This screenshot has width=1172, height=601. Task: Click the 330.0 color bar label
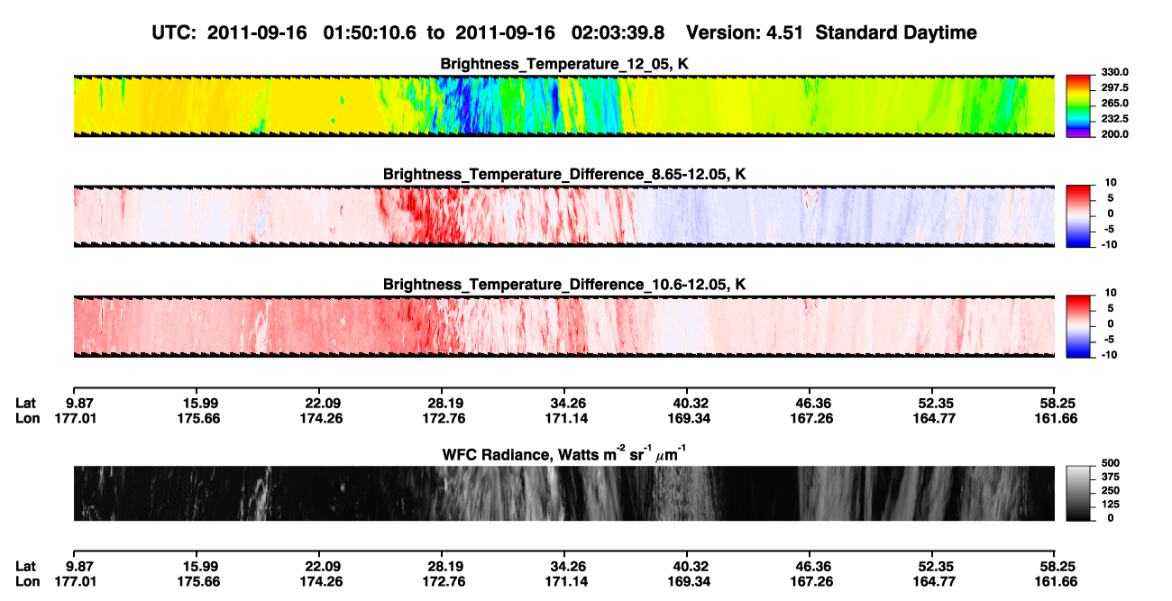click(x=1113, y=72)
